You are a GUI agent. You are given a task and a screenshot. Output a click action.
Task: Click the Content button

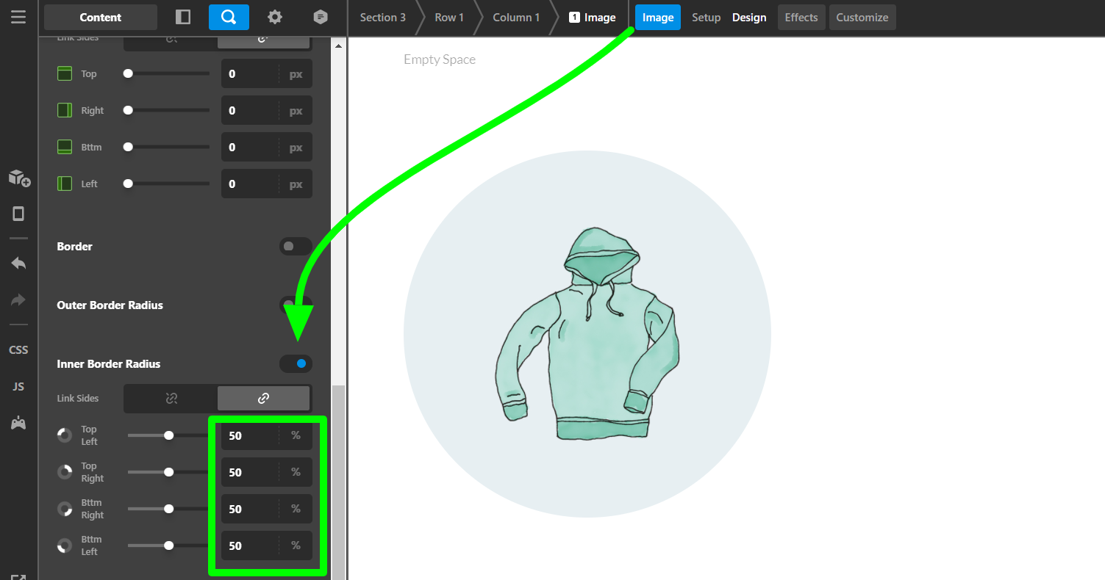click(x=101, y=17)
